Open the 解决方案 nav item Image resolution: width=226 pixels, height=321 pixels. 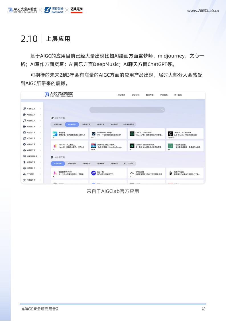tap(150, 95)
